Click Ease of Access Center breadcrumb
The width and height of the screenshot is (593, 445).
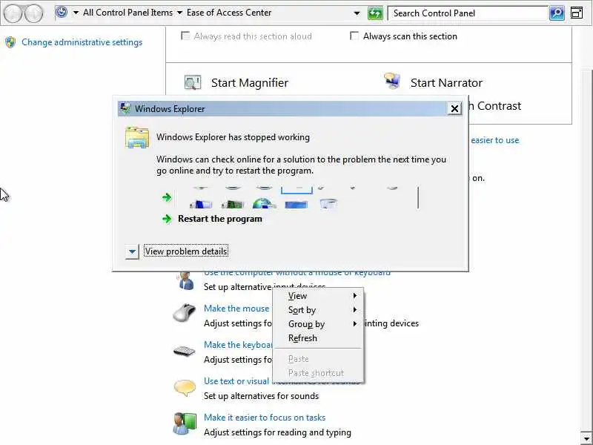tap(229, 13)
